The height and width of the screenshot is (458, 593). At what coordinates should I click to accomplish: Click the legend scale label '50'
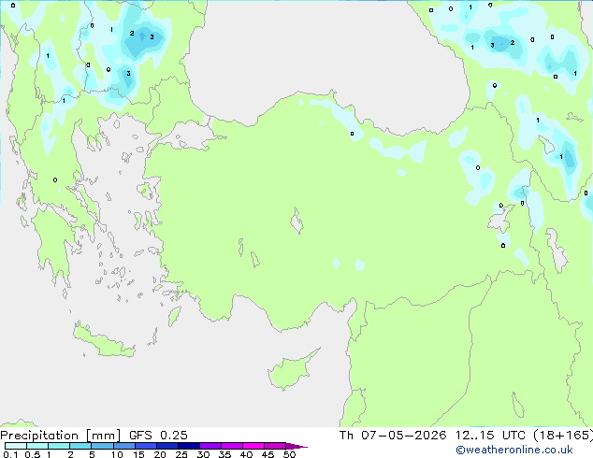(x=290, y=454)
